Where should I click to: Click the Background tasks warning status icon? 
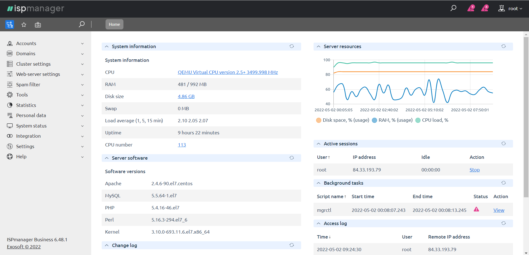coord(476,209)
